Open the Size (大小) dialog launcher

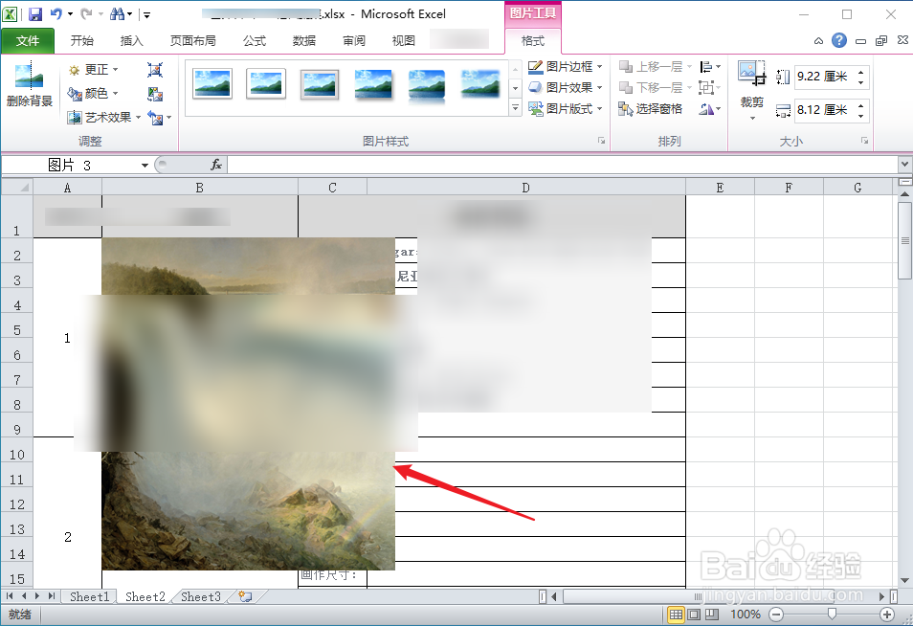point(865,141)
